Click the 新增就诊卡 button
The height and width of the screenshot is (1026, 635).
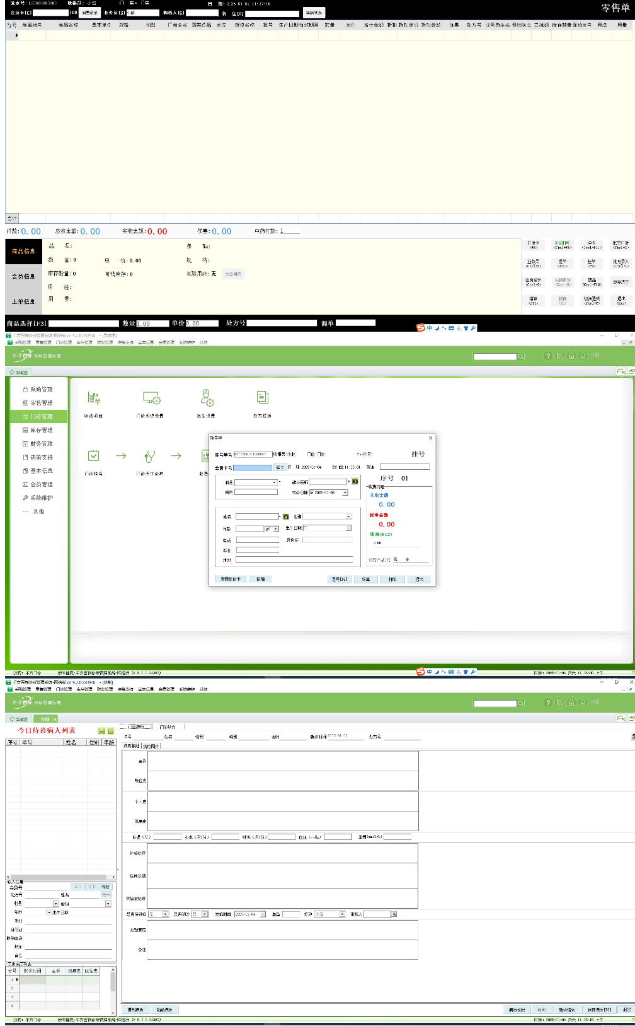(x=231, y=579)
